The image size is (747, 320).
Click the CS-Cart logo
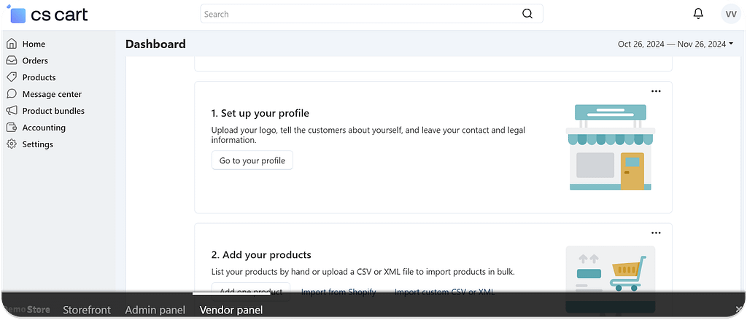[x=47, y=15]
